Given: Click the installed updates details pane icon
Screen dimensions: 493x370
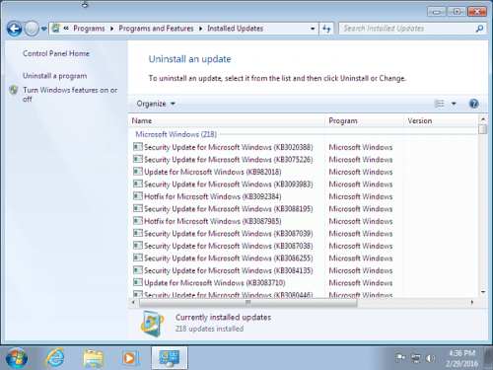Looking at the screenshot, I should tap(152, 324).
